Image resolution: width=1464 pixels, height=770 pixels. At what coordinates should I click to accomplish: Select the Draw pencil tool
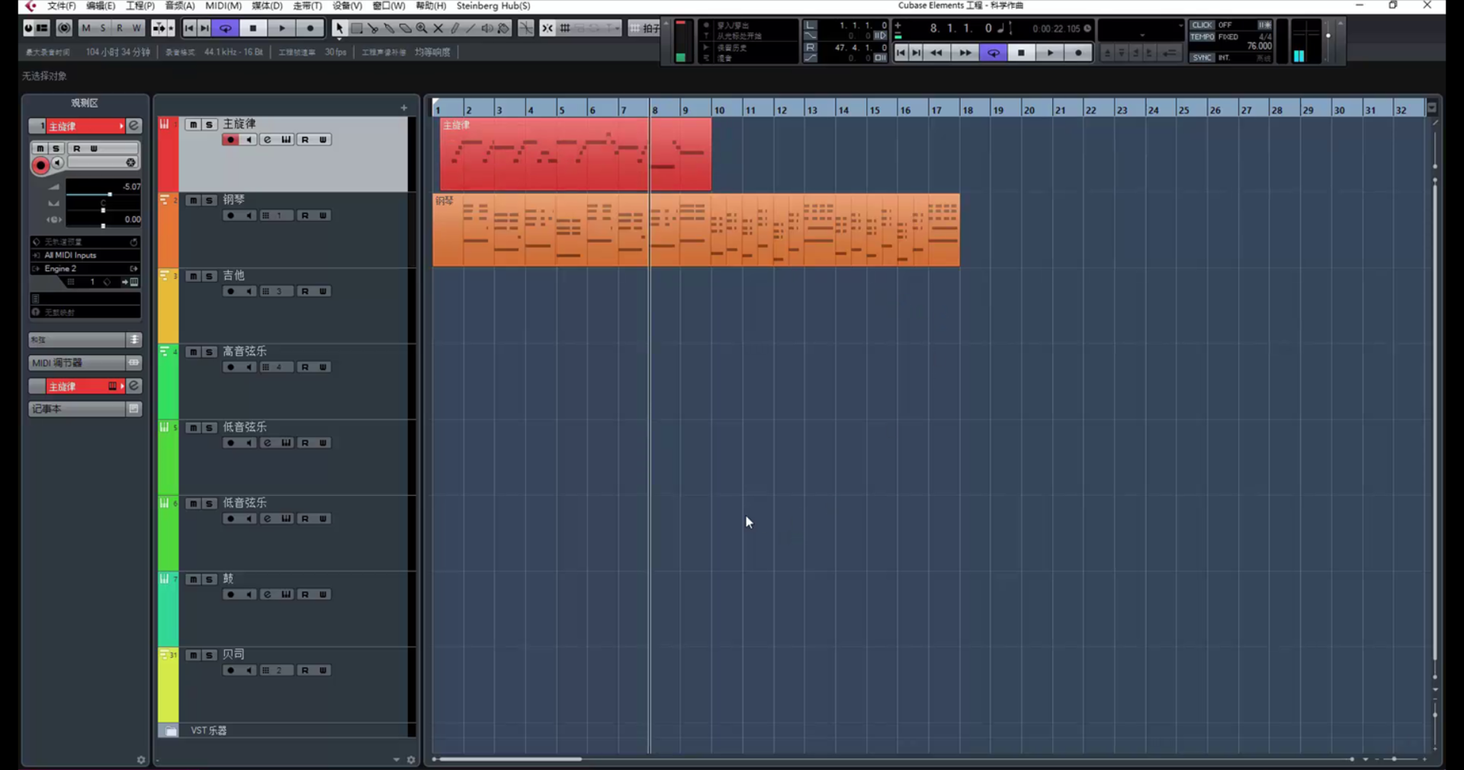tap(454, 28)
